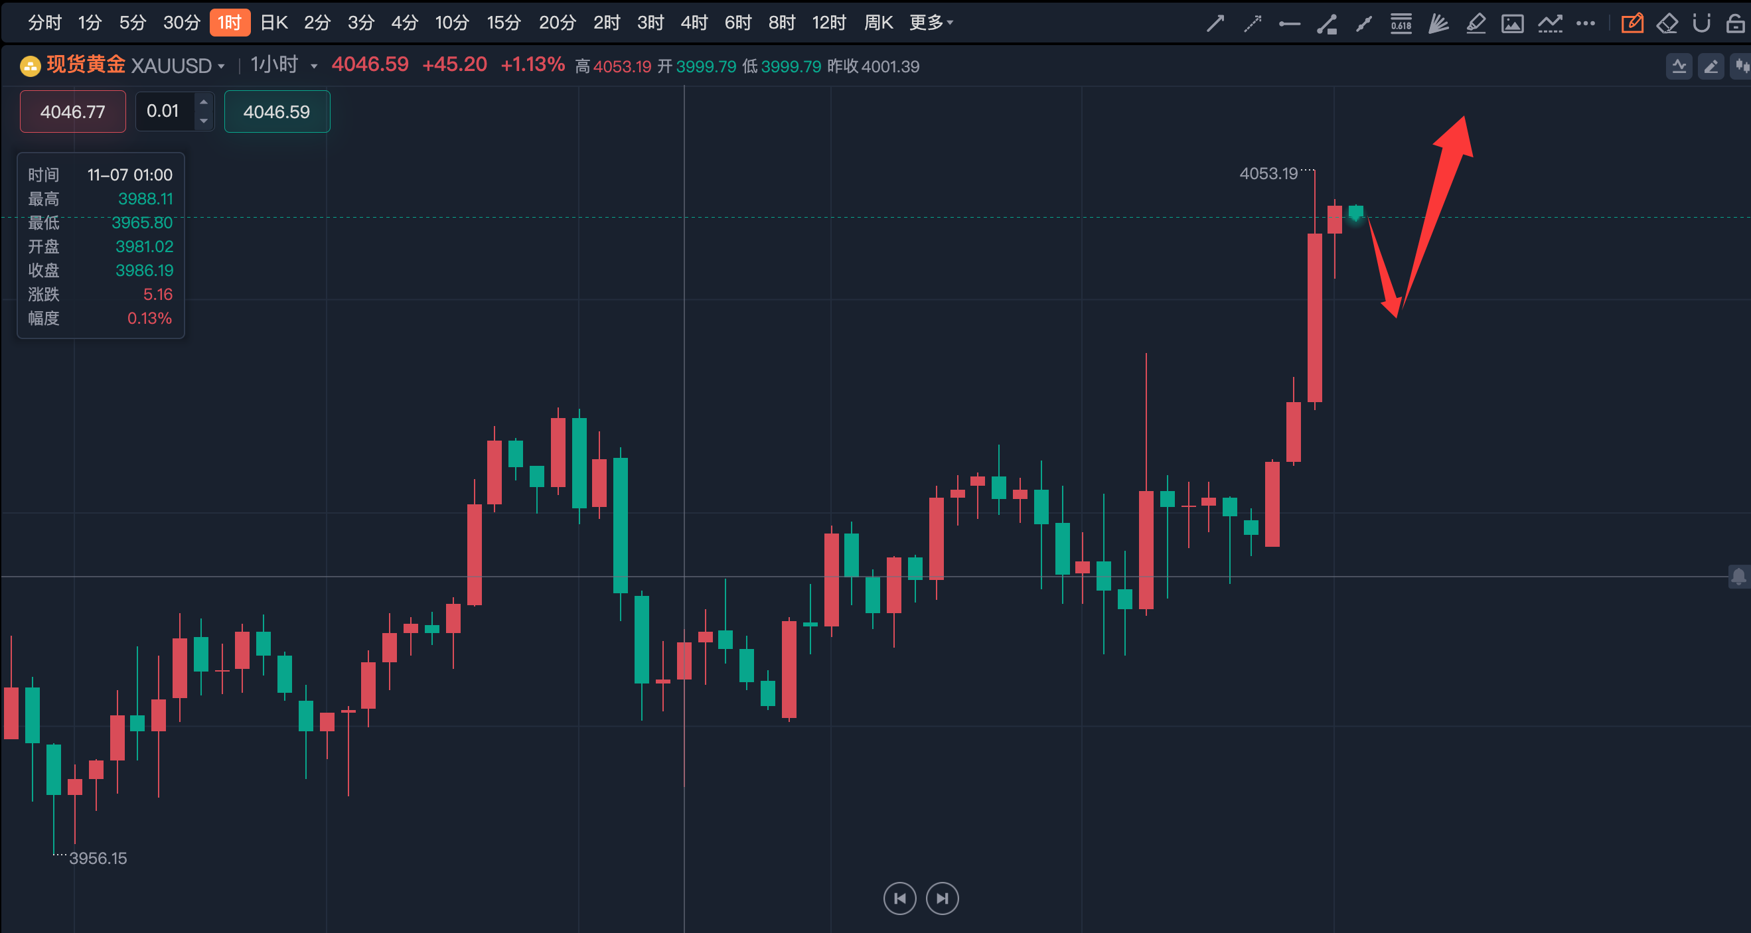Screen dimensions: 1751x933
Task: Switch to the 日K timeframe tab
Action: (x=274, y=23)
